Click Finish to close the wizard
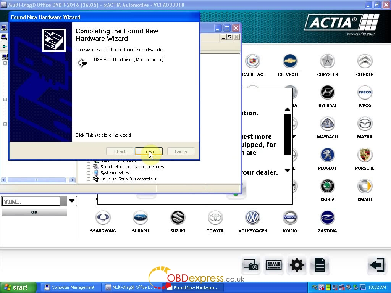The image size is (391, 293). coord(149,151)
